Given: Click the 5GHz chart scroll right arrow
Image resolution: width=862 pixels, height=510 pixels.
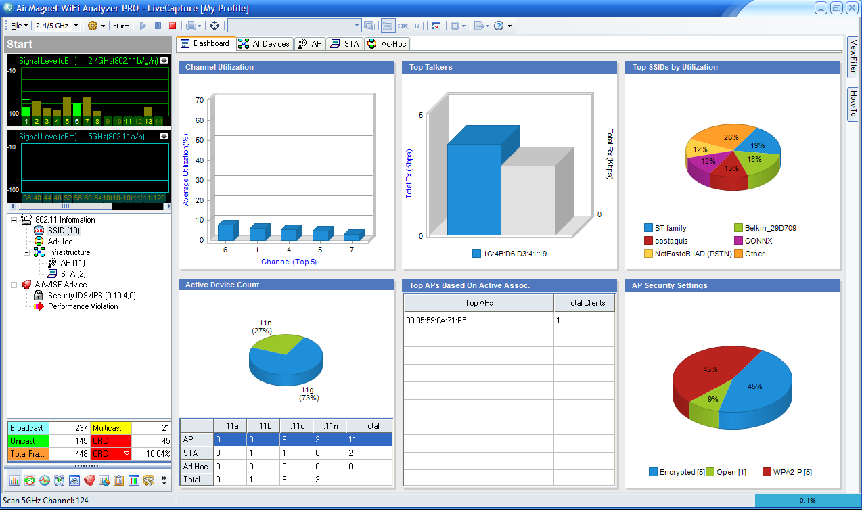Looking at the screenshot, I should [x=166, y=206].
